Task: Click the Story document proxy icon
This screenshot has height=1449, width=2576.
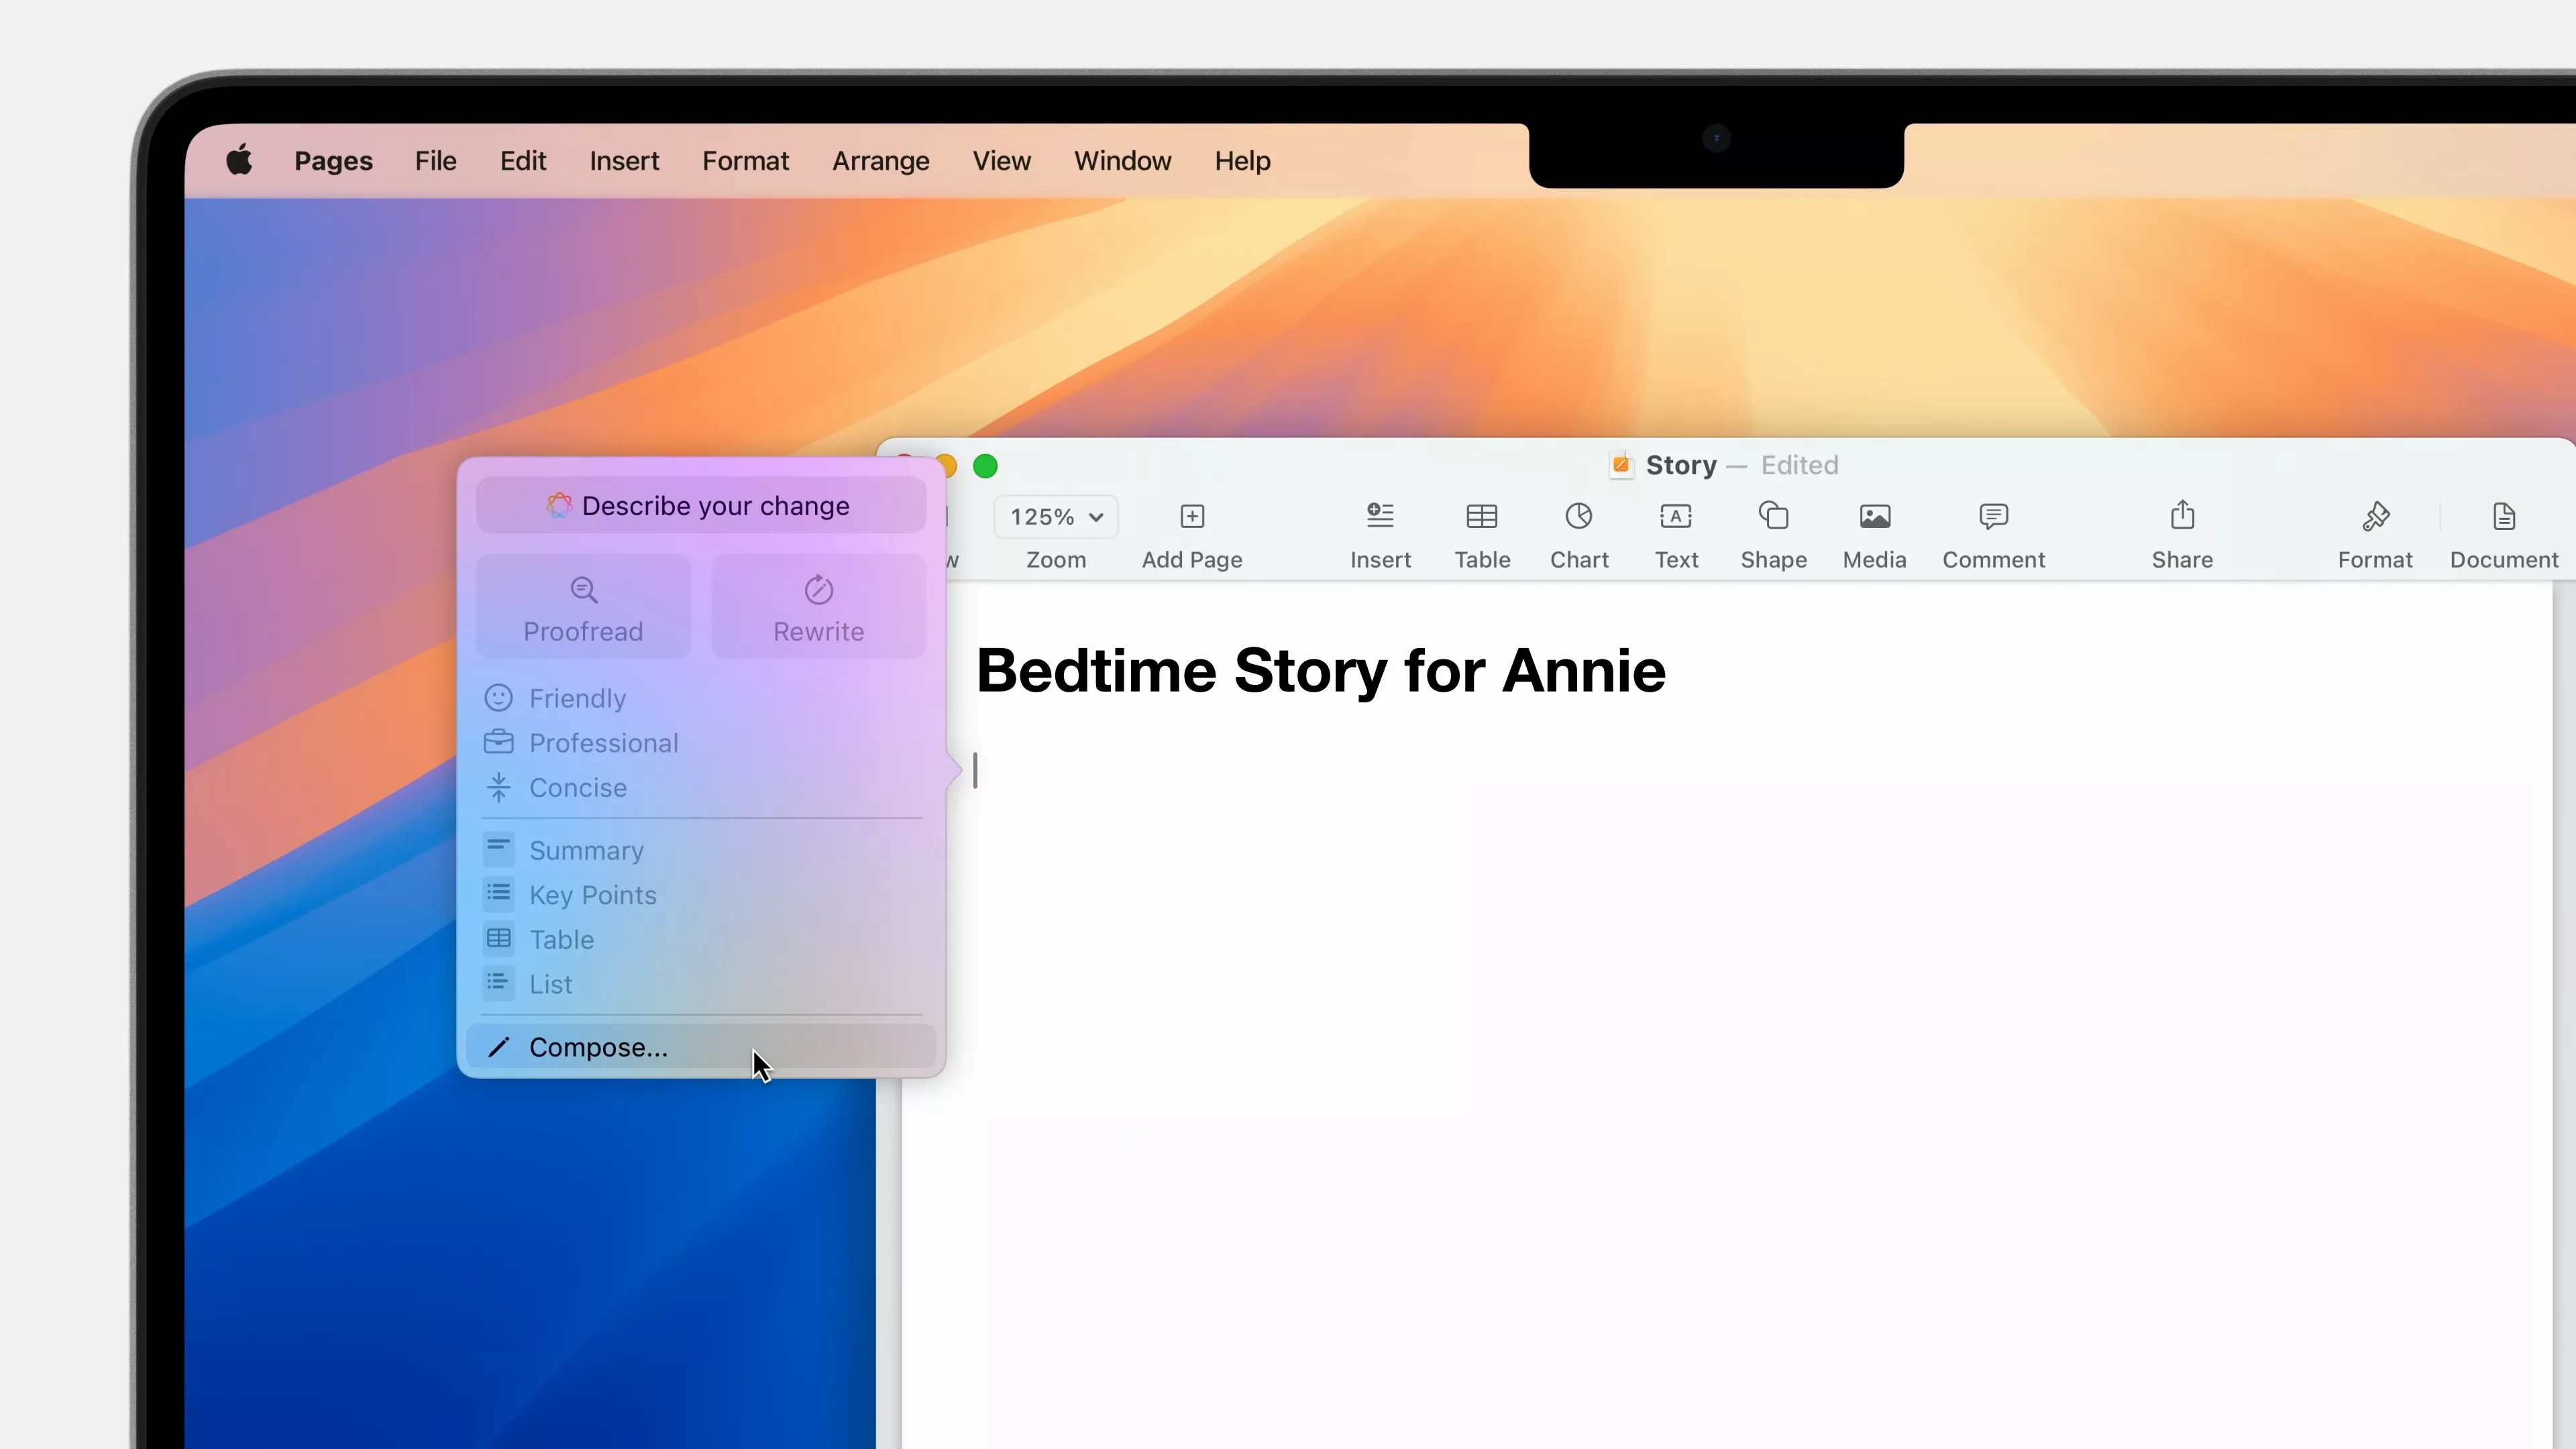Action: pyautogui.click(x=1621, y=465)
